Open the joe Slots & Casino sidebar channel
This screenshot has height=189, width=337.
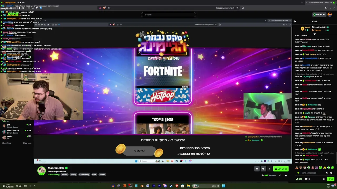click(16, 125)
